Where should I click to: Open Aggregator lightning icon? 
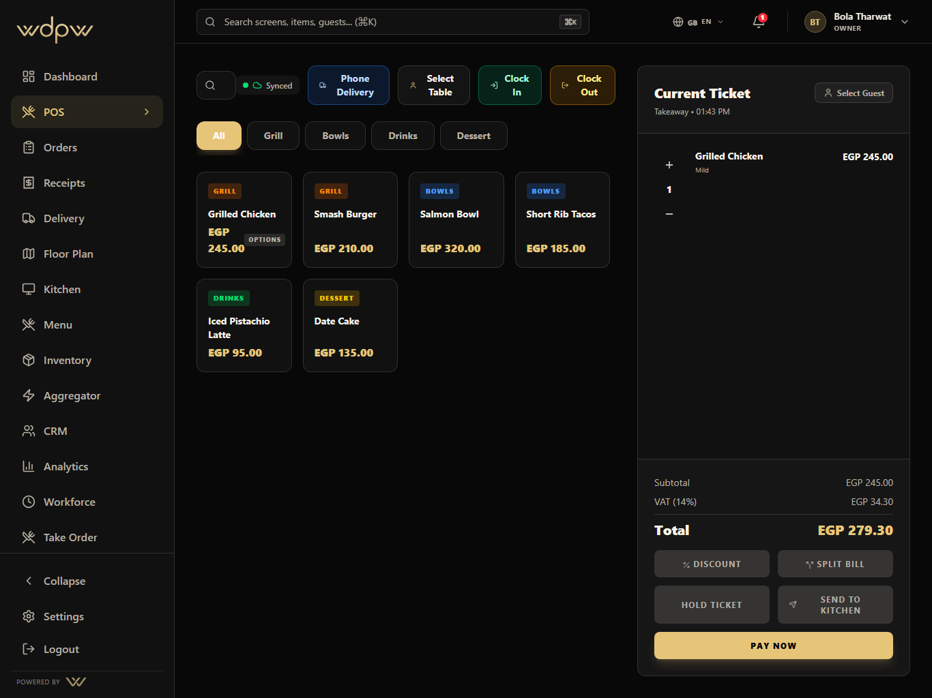point(29,395)
